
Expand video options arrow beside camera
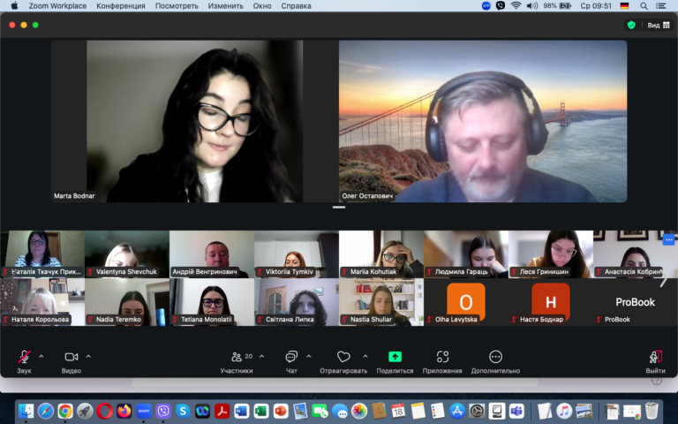[x=88, y=357]
